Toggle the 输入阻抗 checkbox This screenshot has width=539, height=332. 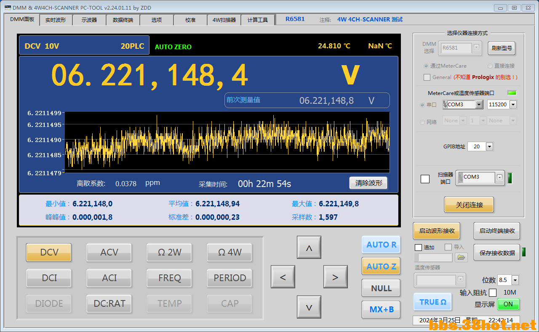[x=493, y=292]
